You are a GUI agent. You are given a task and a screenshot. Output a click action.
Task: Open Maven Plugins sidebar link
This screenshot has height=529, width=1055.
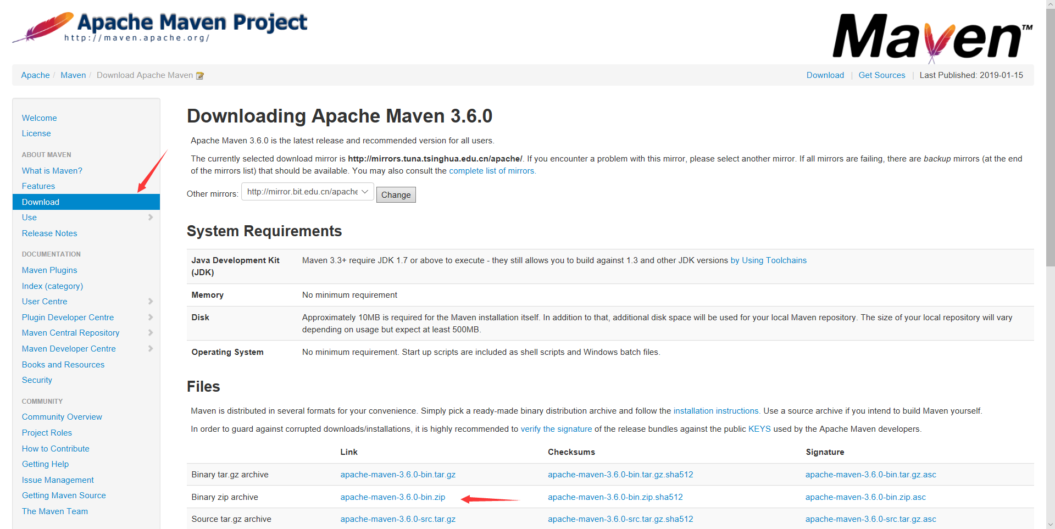(49, 270)
